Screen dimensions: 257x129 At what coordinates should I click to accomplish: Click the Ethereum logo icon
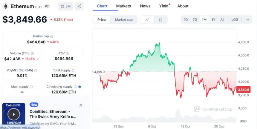[5, 6]
